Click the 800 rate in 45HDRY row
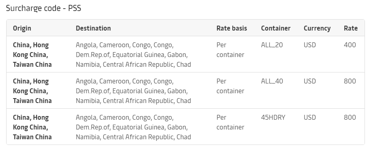Image resolution: width=367 pixels, height=147 pixels. [350, 117]
